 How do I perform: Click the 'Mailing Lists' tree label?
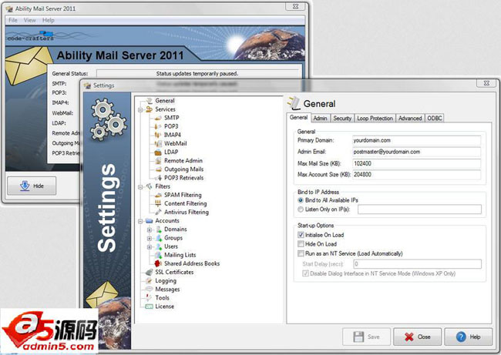pyautogui.click(x=180, y=255)
